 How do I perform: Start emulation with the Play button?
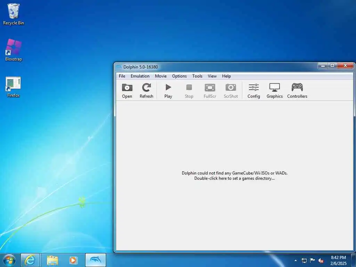pyautogui.click(x=168, y=91)
